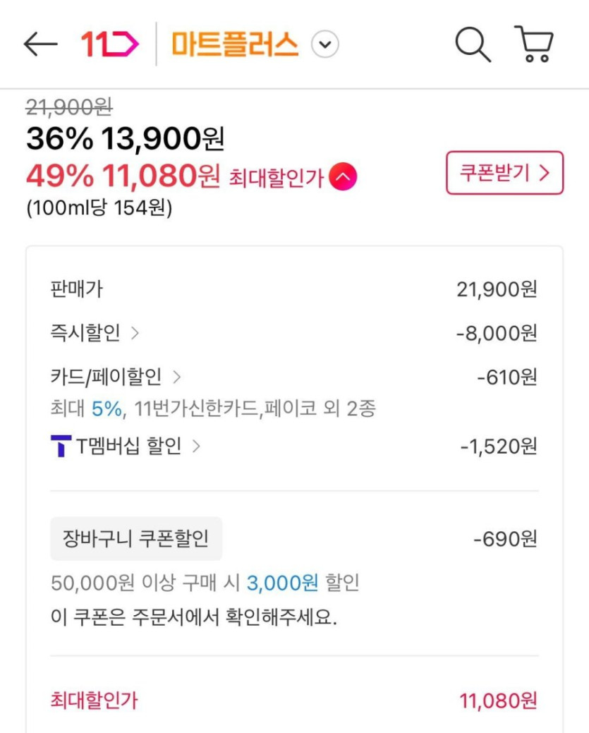Screen dimensions: 589x733
Task: Expand 즉시할인 details chevron
Action: (135, 333)
